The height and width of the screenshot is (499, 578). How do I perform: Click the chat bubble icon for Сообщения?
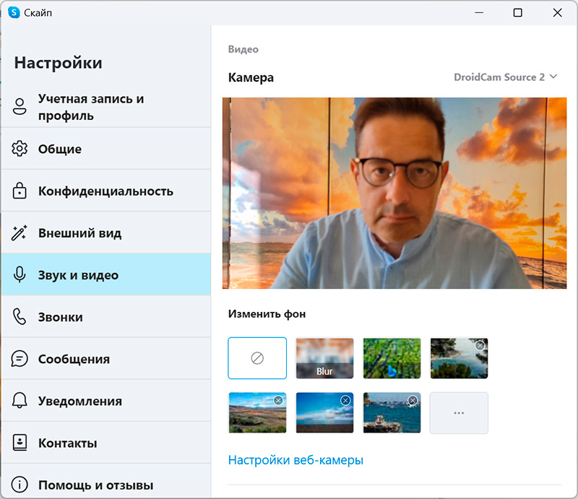pyautogui.click(x=20, y=359)
